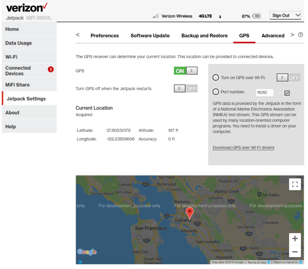308x269 pixels.
Task: Click the red location pin on map
Action: pos(190,213)
